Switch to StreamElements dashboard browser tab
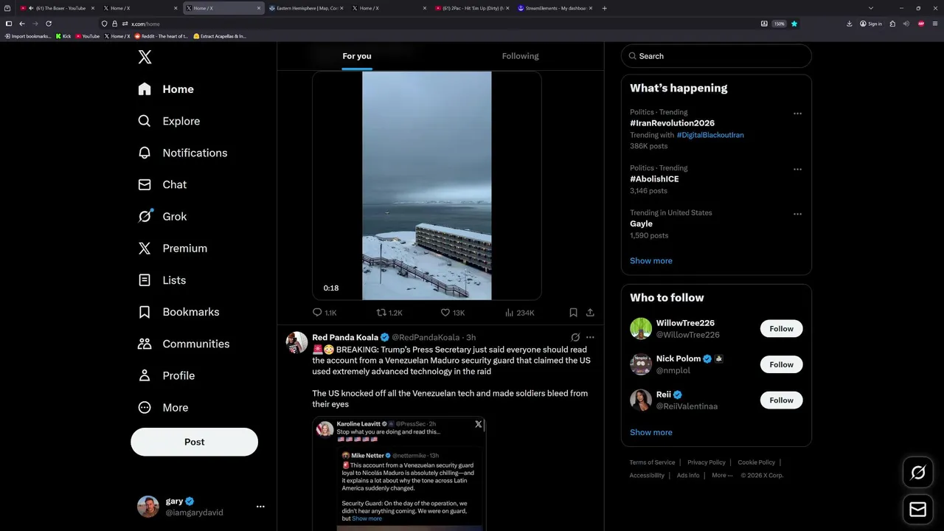 555,8
